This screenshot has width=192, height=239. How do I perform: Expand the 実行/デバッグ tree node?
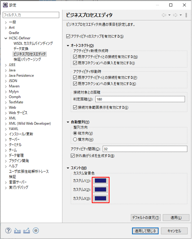coord(6,188)
